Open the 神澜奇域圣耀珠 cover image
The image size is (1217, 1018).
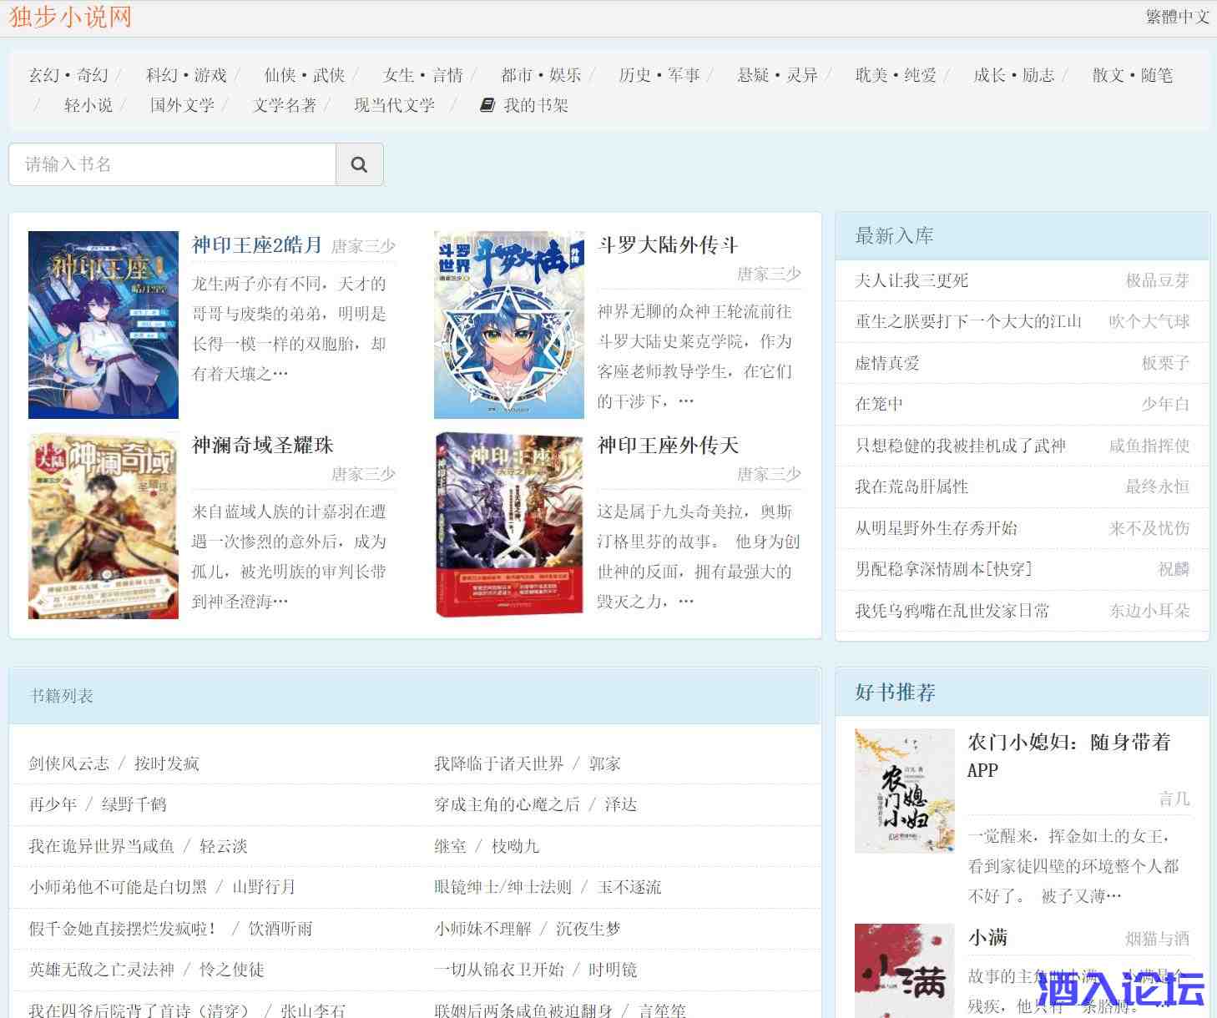[104, 525]
